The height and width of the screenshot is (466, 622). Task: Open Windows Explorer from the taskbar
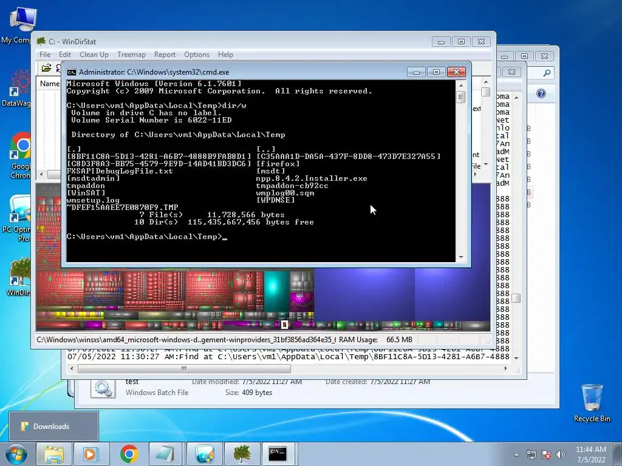54,454
